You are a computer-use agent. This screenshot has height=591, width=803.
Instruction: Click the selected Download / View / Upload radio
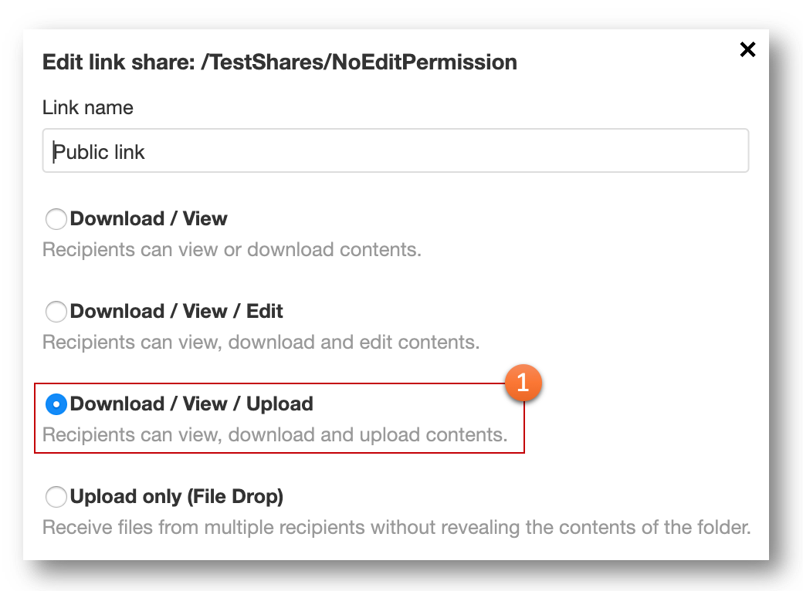[56, 404]
